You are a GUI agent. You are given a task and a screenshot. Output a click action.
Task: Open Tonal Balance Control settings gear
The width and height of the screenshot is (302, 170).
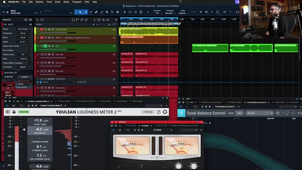pos(277,113)
